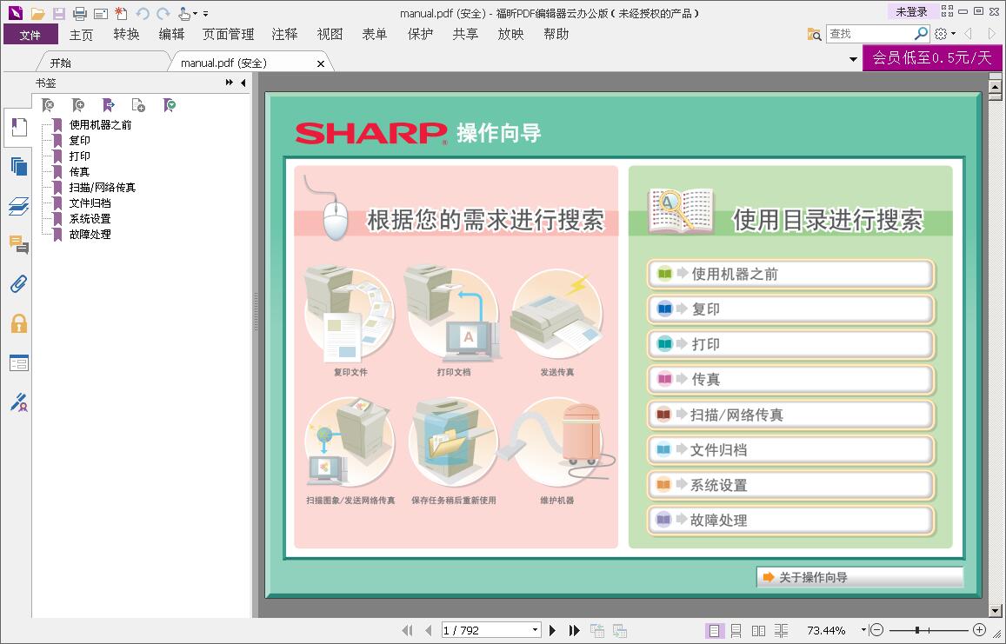Open the Bookmarks panel icon in the sidebar
This screenshot has height=644, width=1006.
19,126
